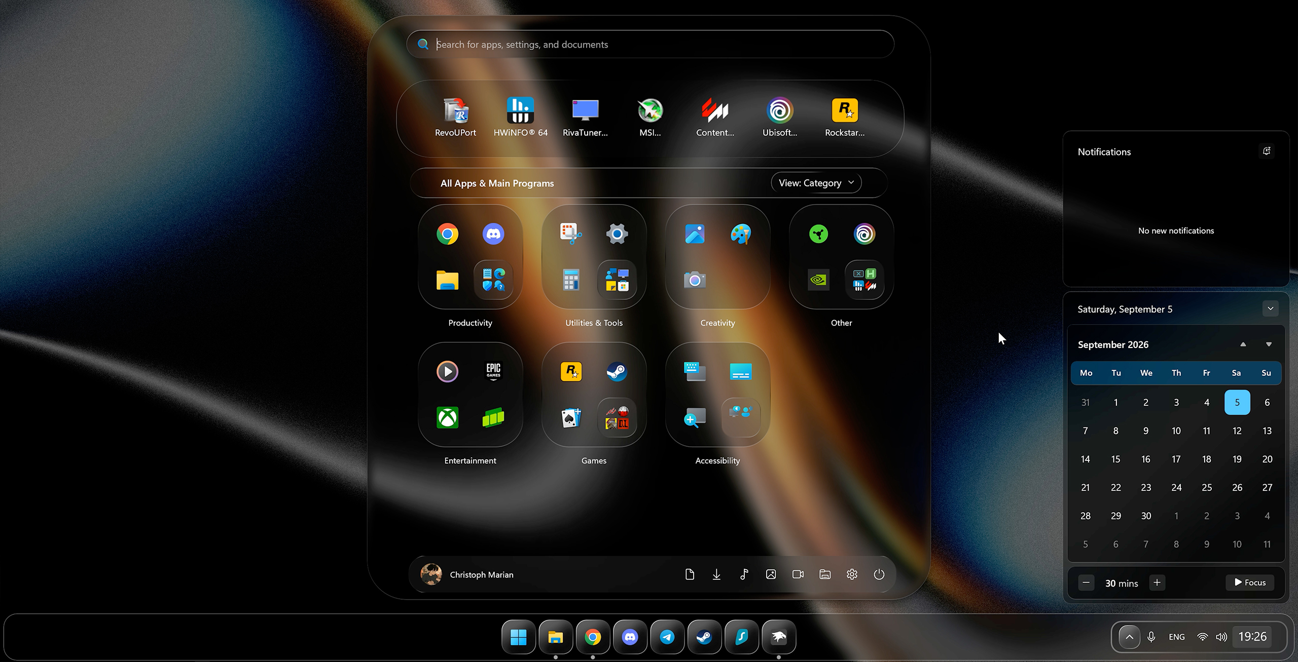Open Telegram from the taskbar
1298x662 pixels.
click(667, 637)
